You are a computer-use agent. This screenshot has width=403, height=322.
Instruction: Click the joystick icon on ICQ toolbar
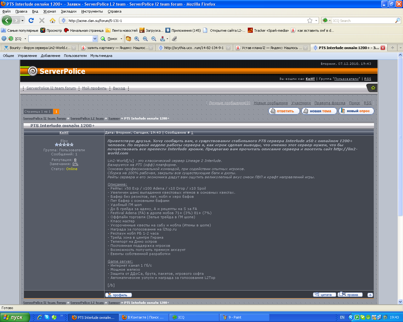(162, 39)
